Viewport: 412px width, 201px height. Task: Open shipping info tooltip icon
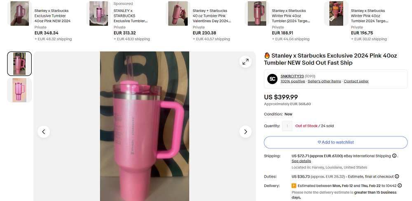click(x=394, y=156)
